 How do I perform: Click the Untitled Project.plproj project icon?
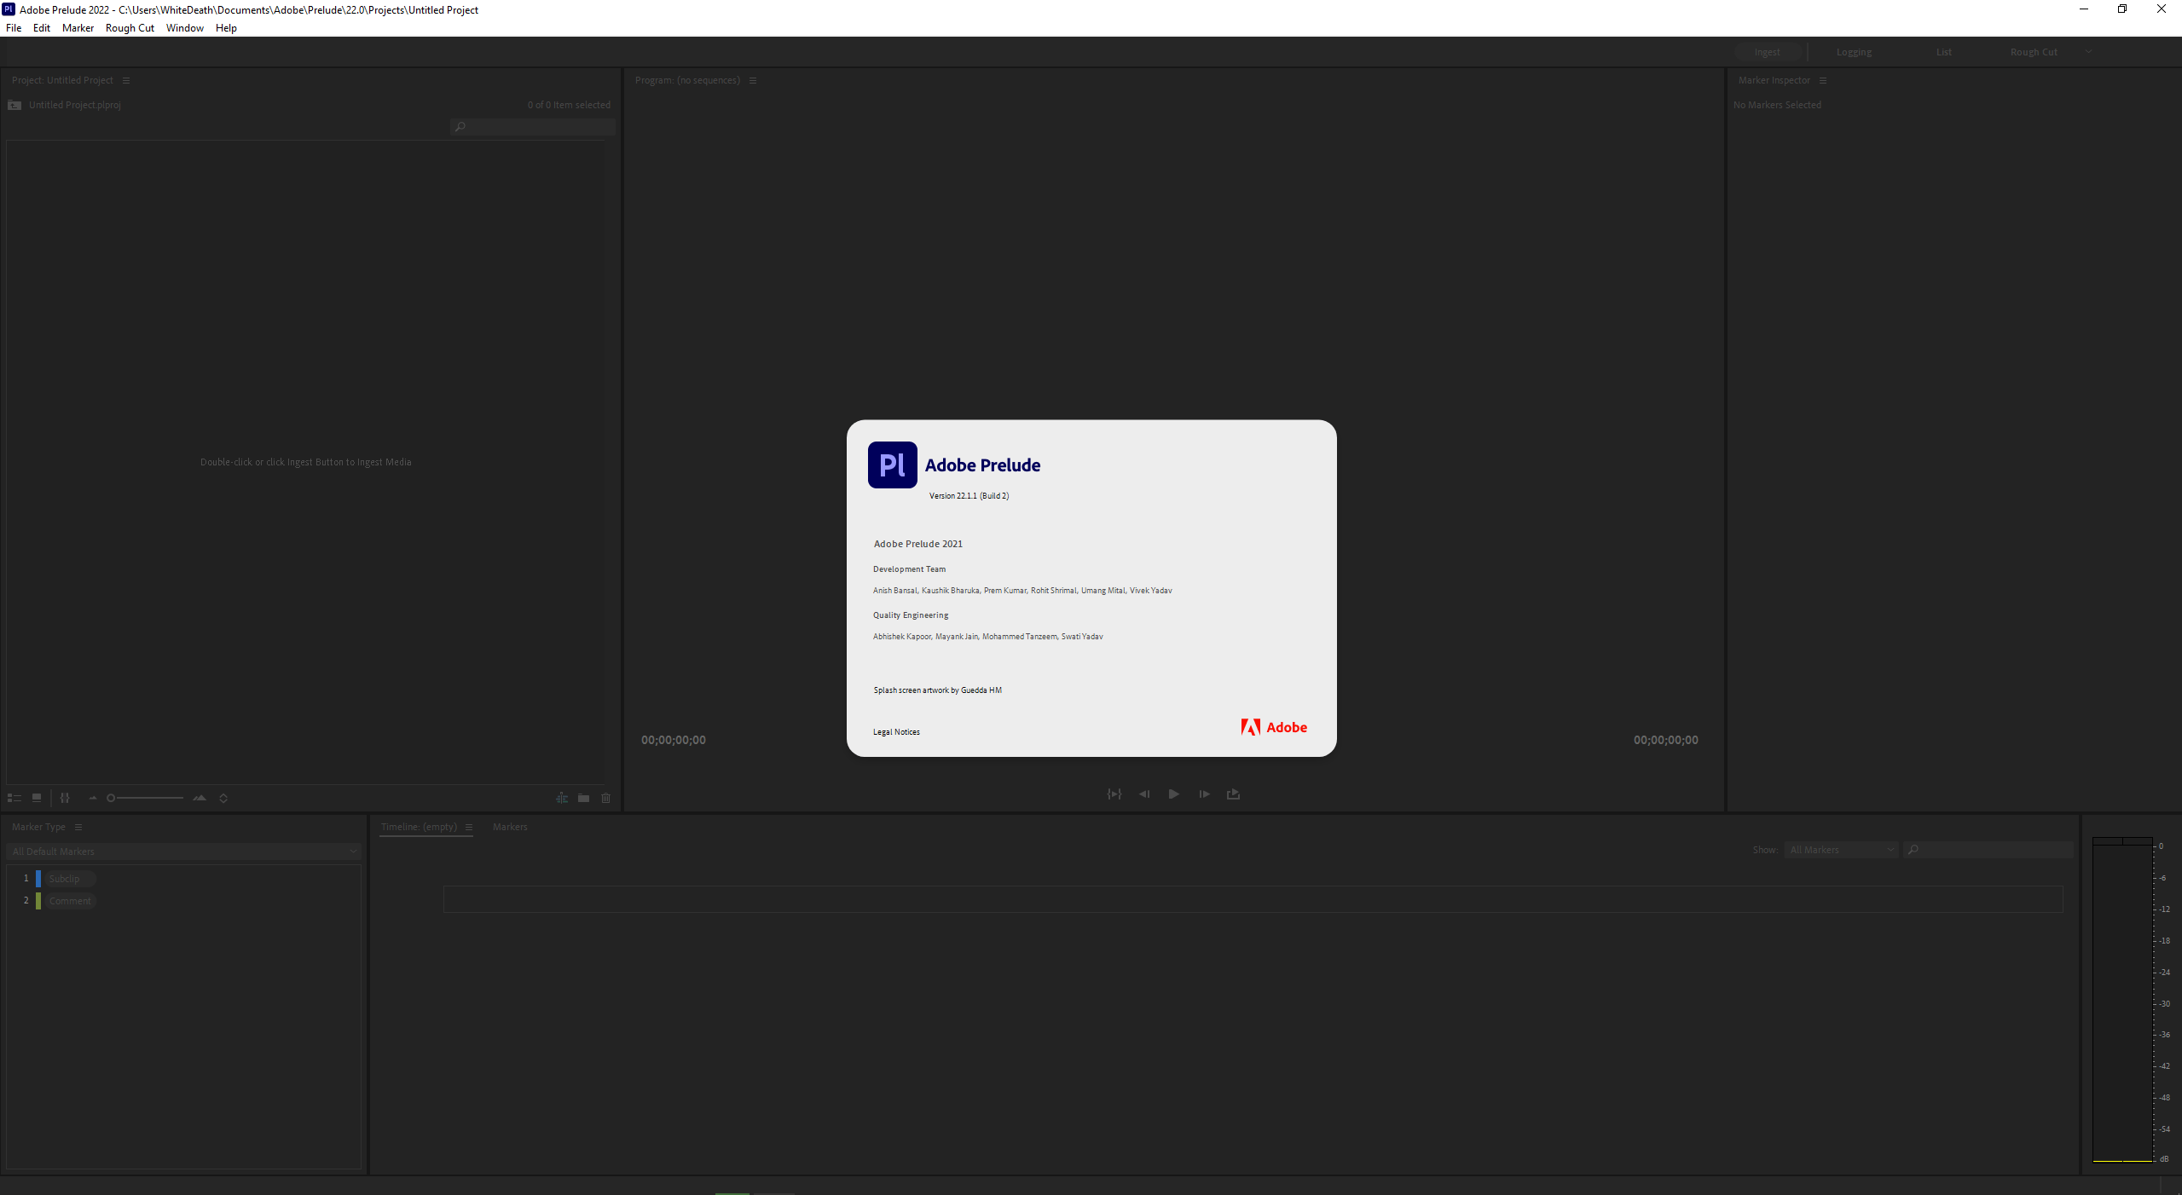(x=14, y=105)
